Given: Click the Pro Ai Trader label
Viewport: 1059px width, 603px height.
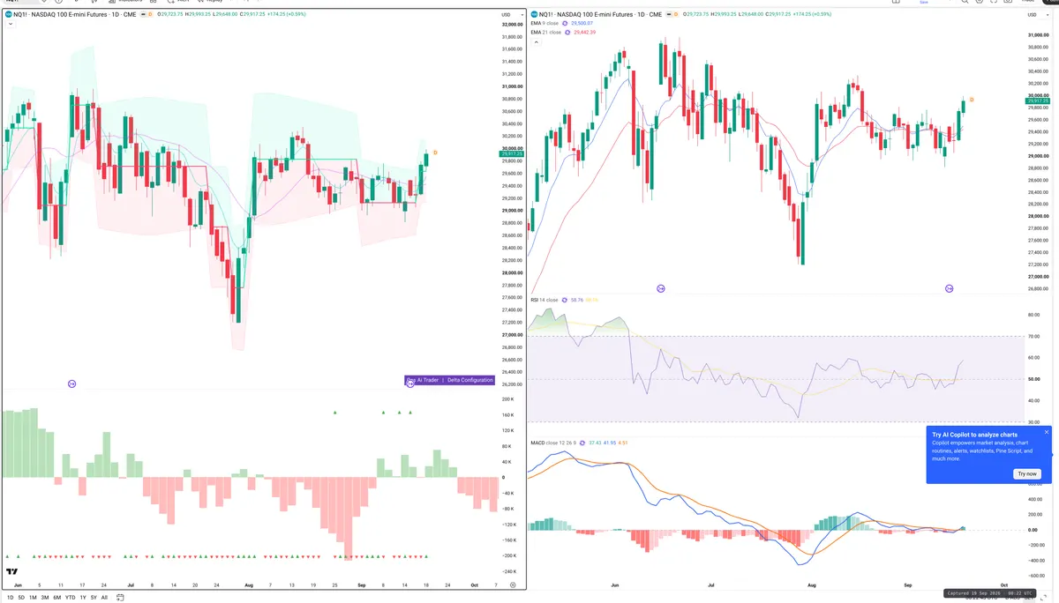Looking at the screenshot, I should pos(423,380).
